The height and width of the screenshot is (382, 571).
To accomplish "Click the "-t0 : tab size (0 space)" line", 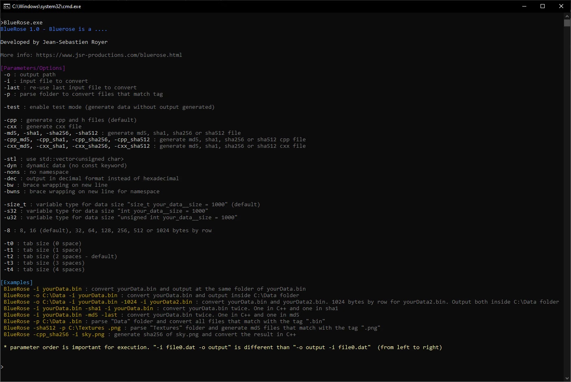I will (43, 243).
